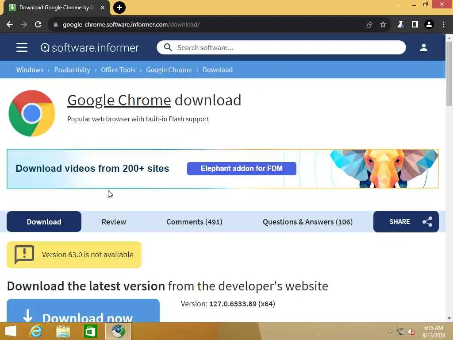
Task: Show hidden tray icons arrow
Action: coord(390,332)
